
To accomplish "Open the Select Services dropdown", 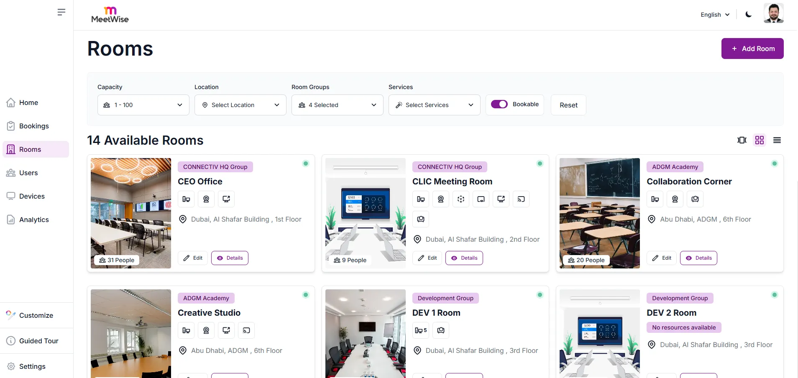I will point(435,105).
